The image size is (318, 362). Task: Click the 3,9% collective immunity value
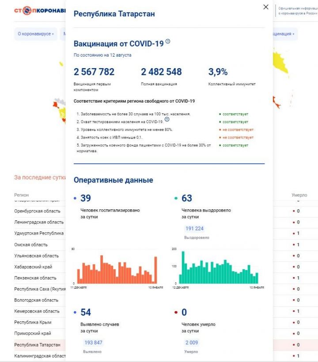(x=218, y=72)
